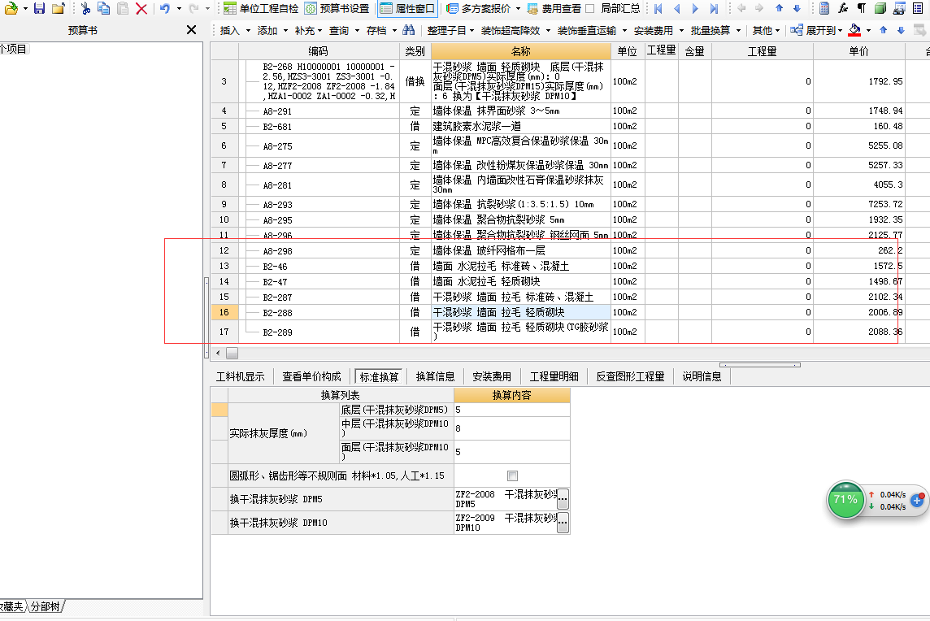Check the 圆弧形、锯齿形等不规则面 checkbox
Image resolution: width=930 pixels, height=621 pixels.
click(x=512, y=476)
